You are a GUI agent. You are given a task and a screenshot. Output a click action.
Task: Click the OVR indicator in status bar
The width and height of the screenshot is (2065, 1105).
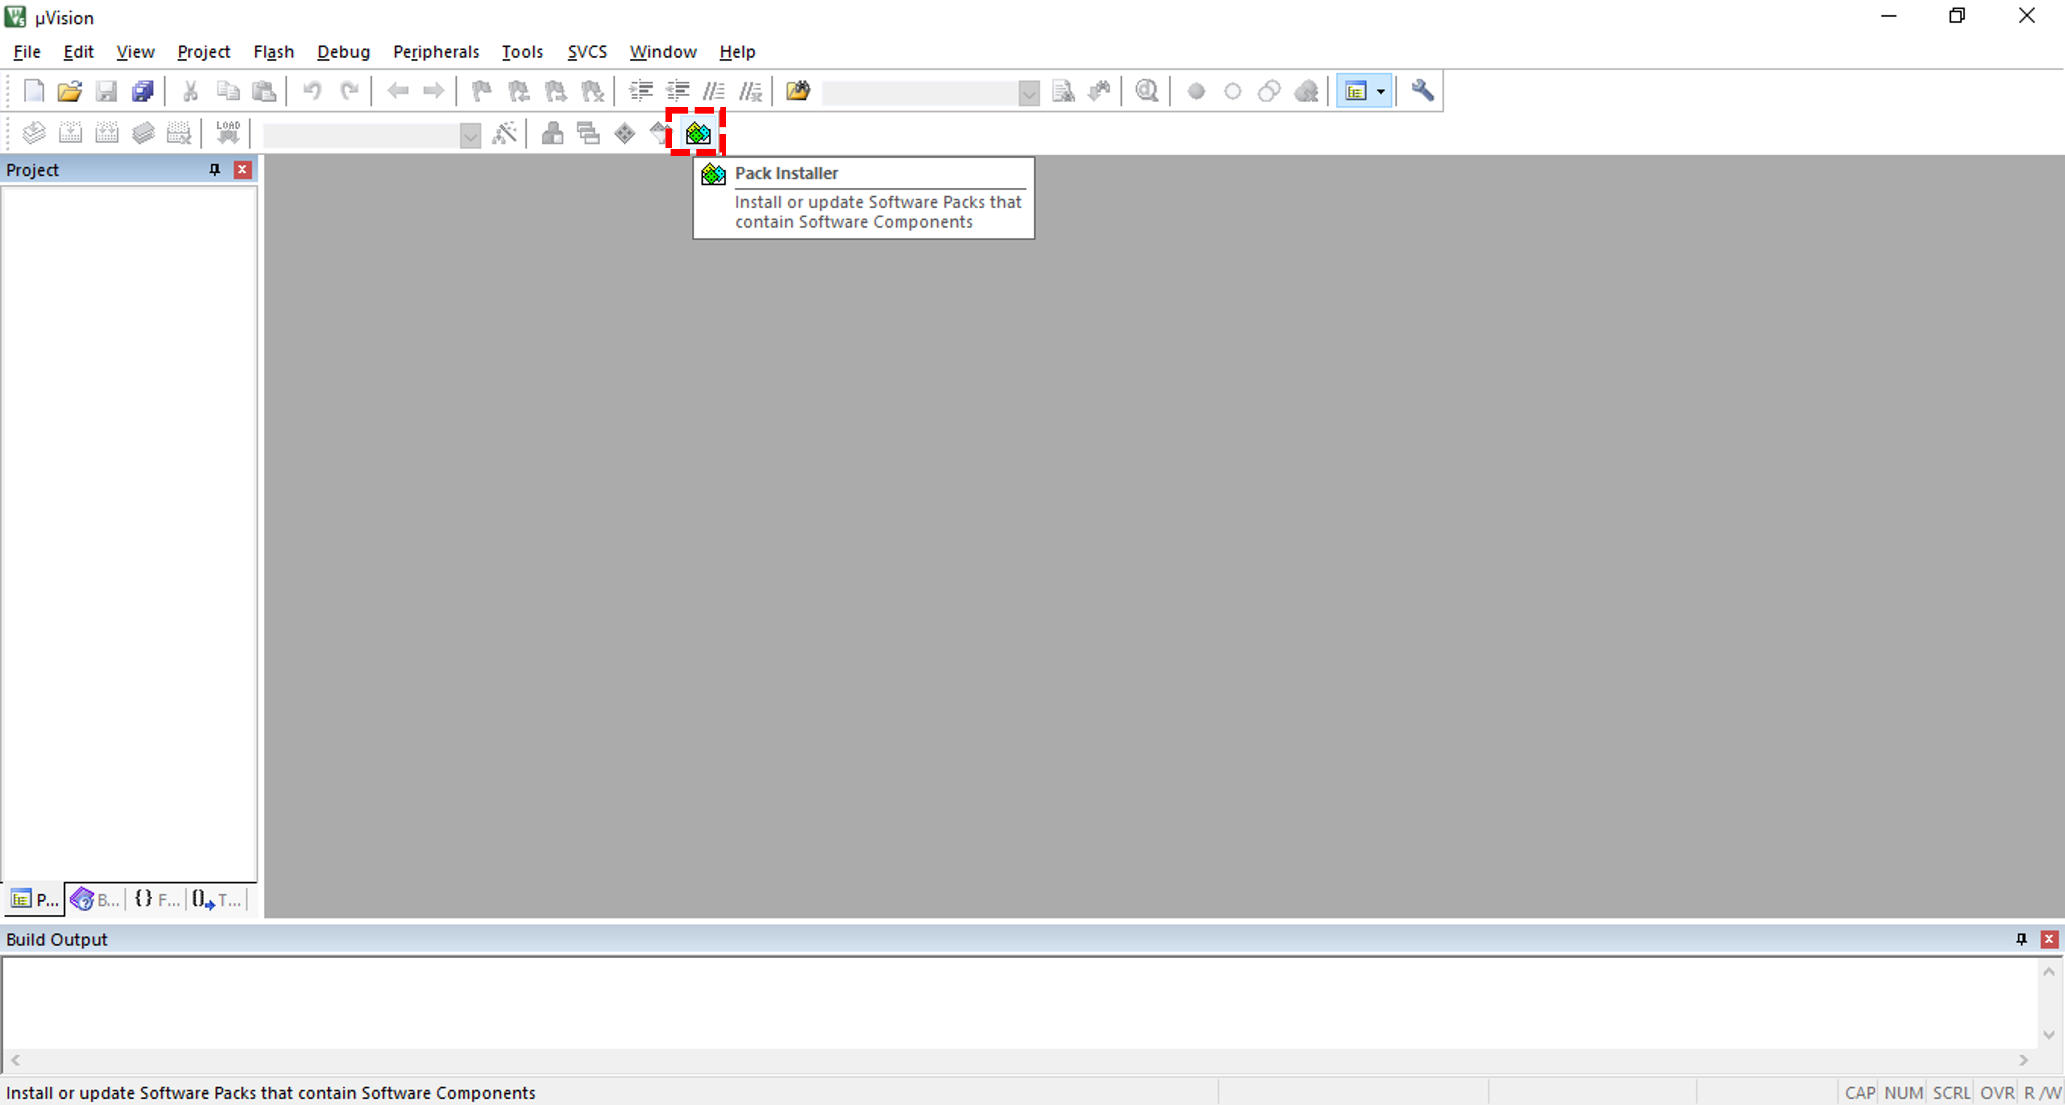click(x=1997, y=1093)
